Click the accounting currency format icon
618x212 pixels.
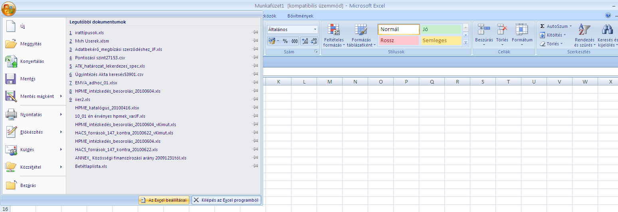click(x=271, y=41)
